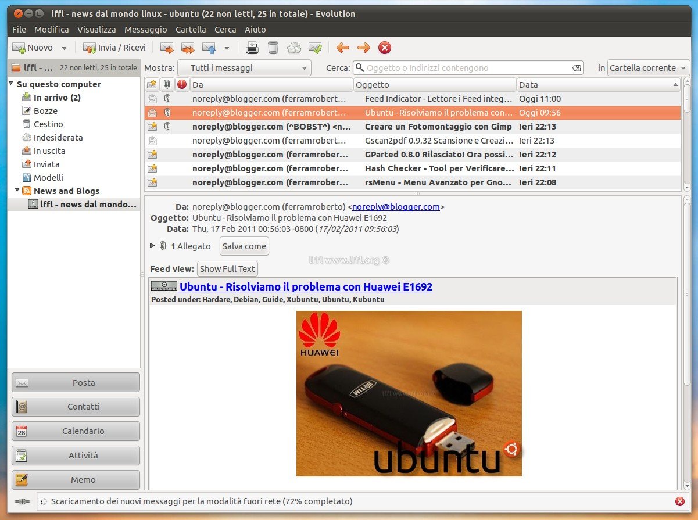Select the Inviata folder
The image size is (698, 520).
coord(46,164)
